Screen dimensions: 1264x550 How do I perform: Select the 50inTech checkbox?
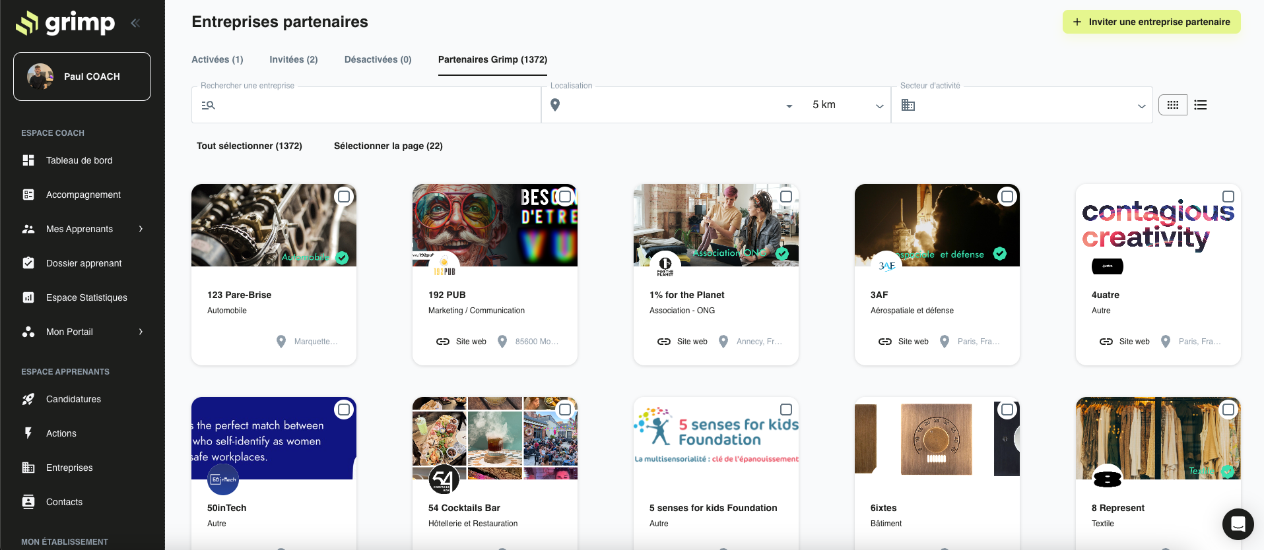coord(344,410)
